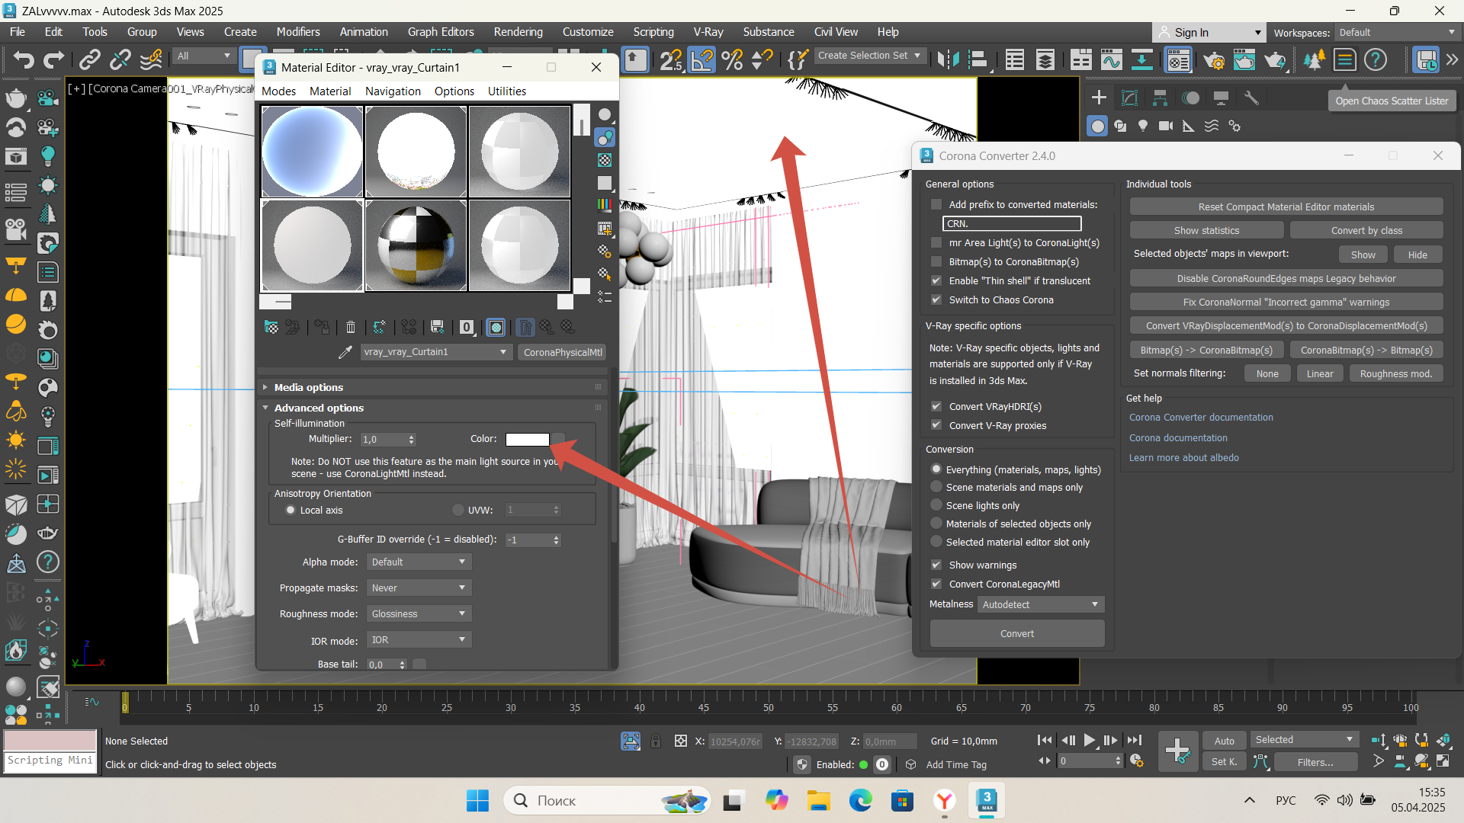Toggle Convert VRayHDRI(s) checkbox
1464x823 pixels.
click(x=936, y=406)
